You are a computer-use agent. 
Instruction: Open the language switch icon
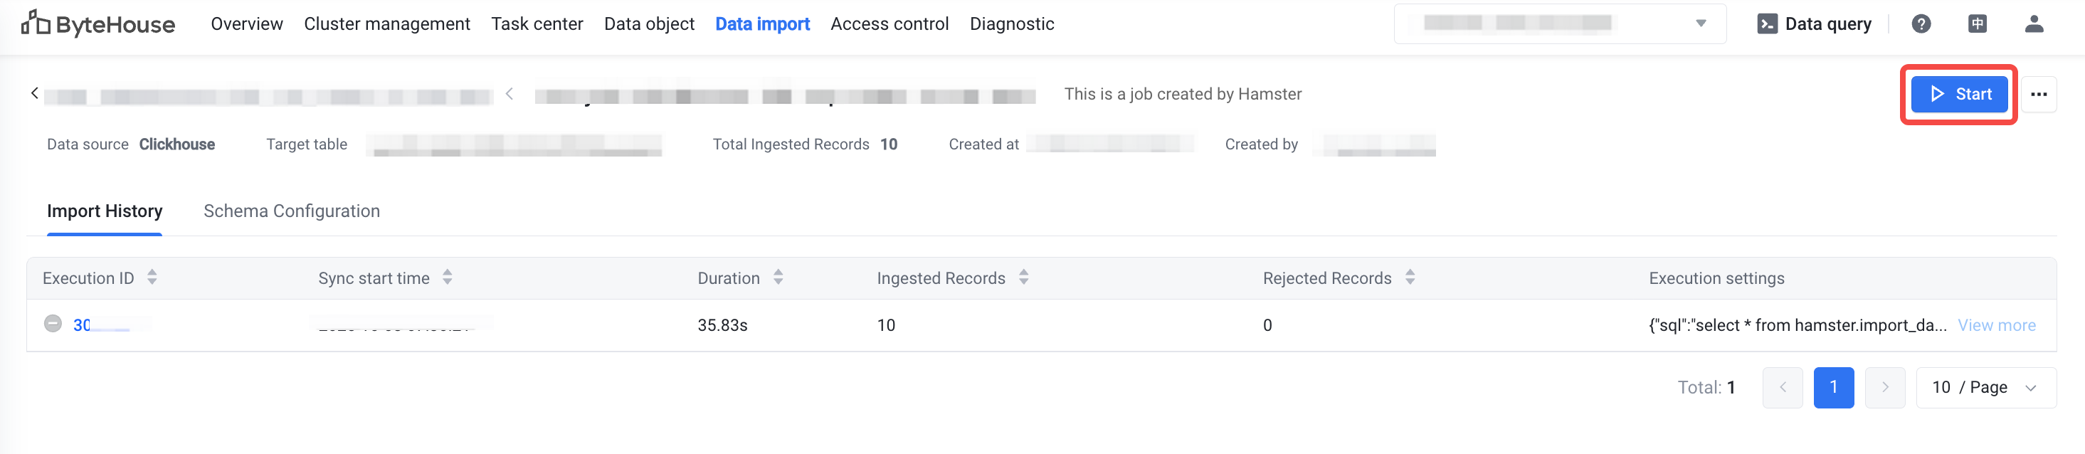tap(1978, 24)
